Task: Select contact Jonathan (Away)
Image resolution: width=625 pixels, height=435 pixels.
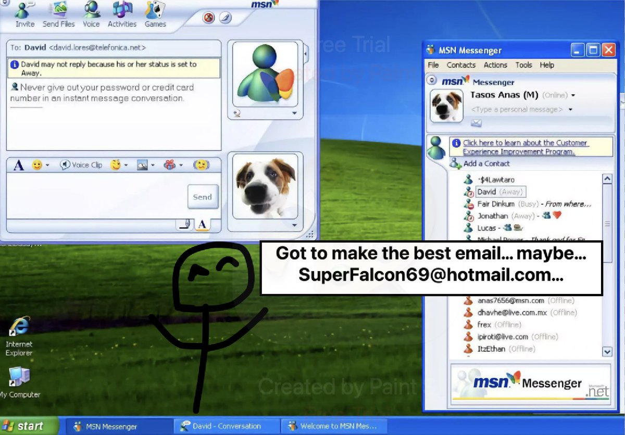Action: click(x=512, y=216)
